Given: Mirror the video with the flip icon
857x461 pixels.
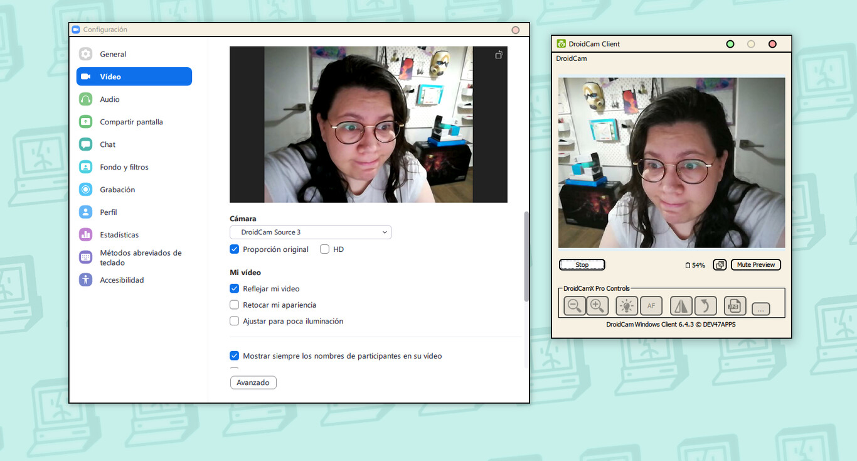Looking at the screenshot, I should (x=681, y=306).
